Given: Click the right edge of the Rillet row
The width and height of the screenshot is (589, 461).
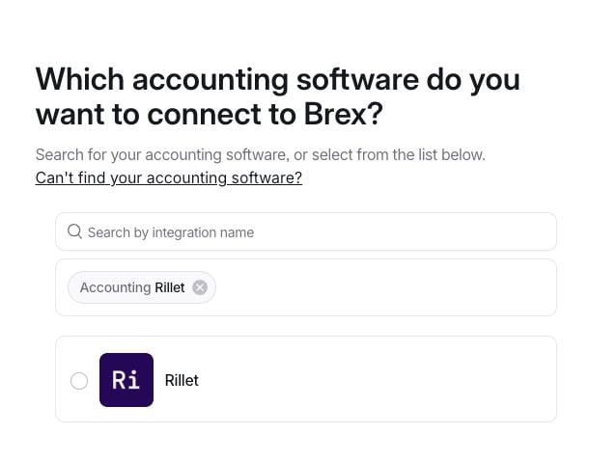Looking at the screenshot, I should point(541,381).
